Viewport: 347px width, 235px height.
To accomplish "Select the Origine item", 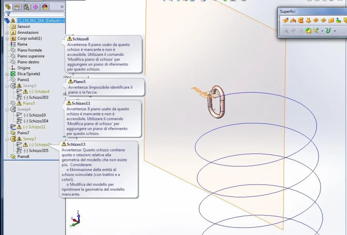I will tap(24, 68).
